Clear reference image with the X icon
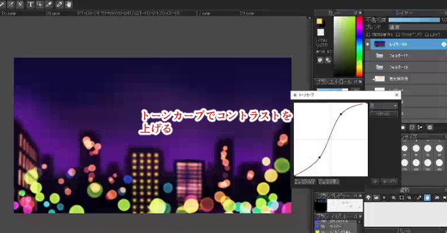The height and width of the screenshot is (233, 447). 384,197
